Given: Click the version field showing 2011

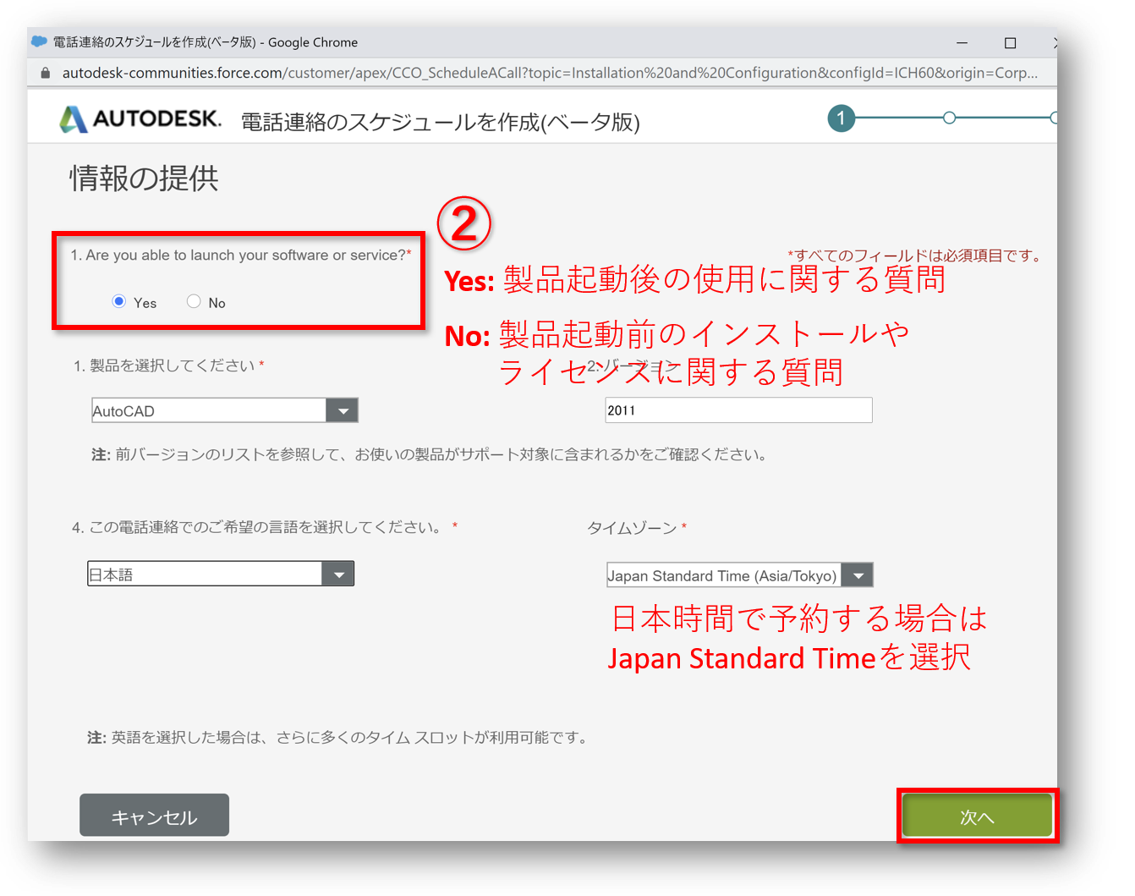Looking at the screenshot, I should [738, 410].
